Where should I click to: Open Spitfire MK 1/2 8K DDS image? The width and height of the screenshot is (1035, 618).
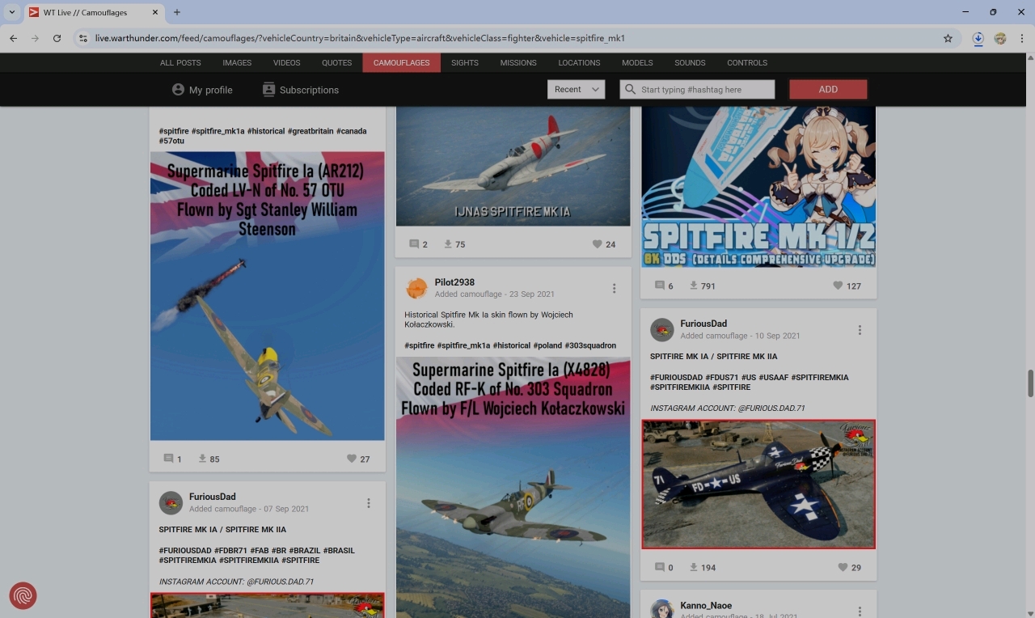click(758, 187)
